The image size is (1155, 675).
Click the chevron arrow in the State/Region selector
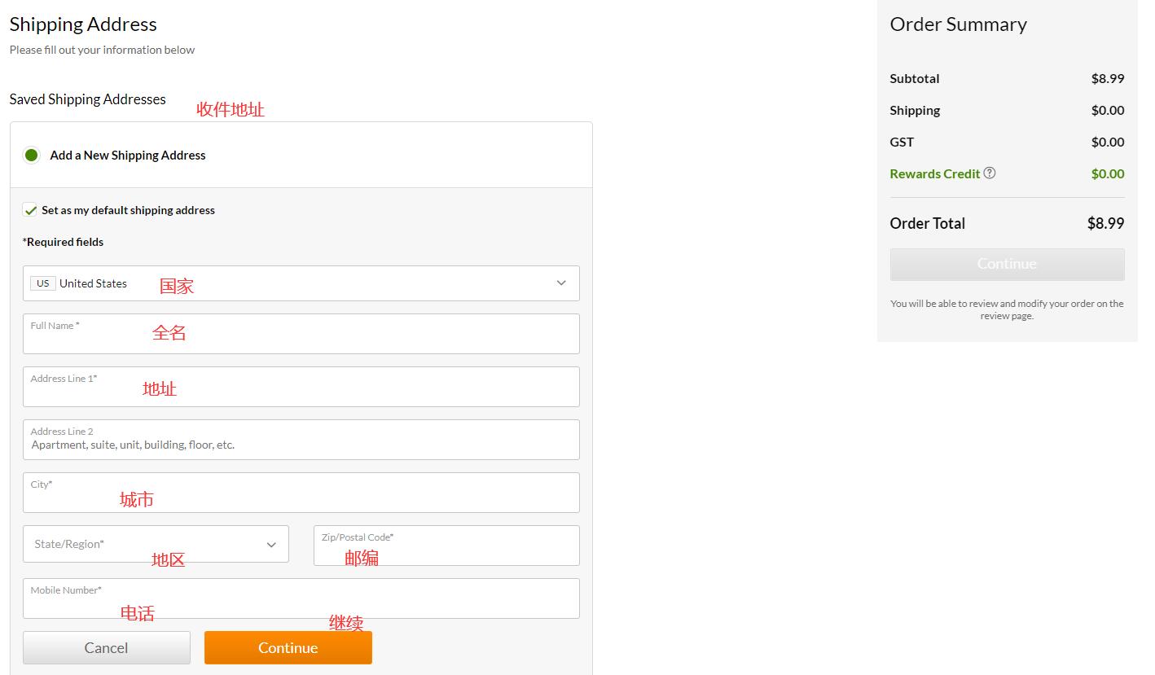pos(271,545)
